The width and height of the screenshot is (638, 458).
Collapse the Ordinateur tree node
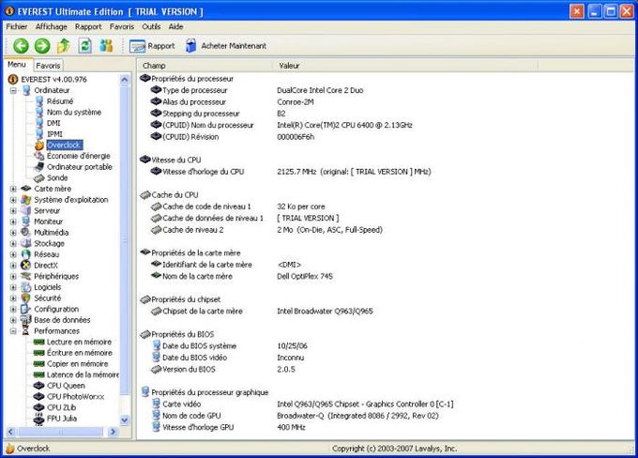click(x=13, y=90)
